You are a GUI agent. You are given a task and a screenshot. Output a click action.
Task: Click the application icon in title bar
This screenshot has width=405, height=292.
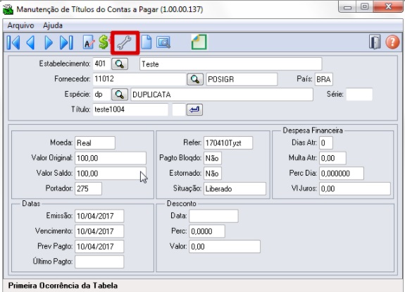(8, 10)
